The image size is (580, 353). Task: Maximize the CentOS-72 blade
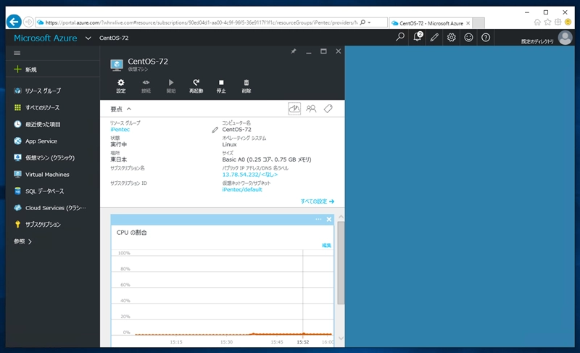pos(323,51)
